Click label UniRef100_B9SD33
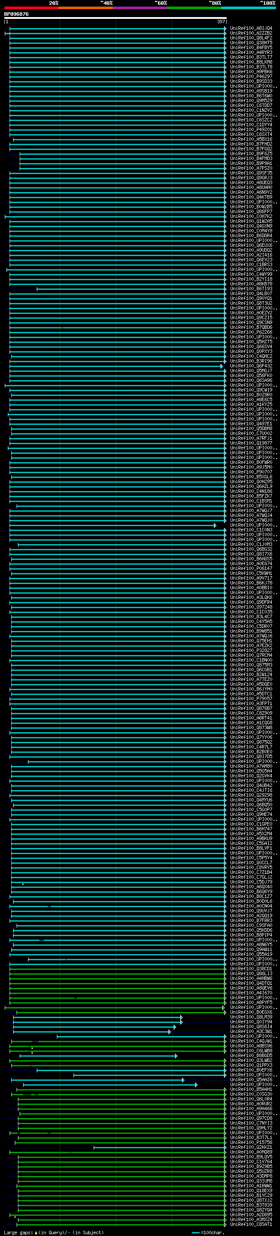The width and height of the screenshot is (280, 1236). [251, 81]
